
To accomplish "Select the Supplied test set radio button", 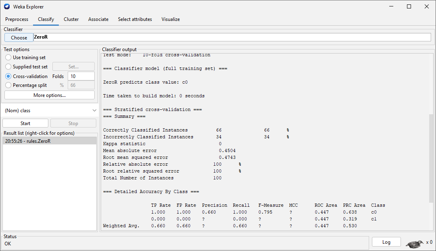I will (8, 67).
